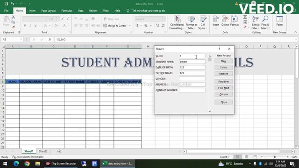299x168 pixels.
Task: Toggle Wrap Text
Action: coord(111,19)
